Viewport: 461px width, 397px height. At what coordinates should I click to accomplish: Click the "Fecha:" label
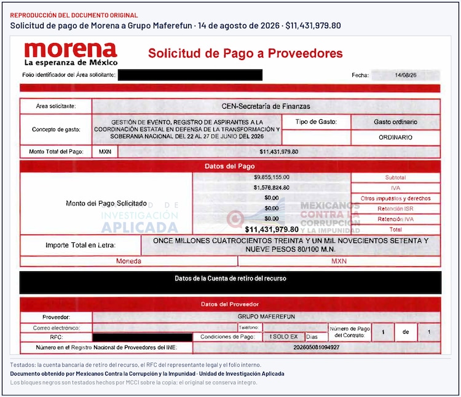[360, 75]
